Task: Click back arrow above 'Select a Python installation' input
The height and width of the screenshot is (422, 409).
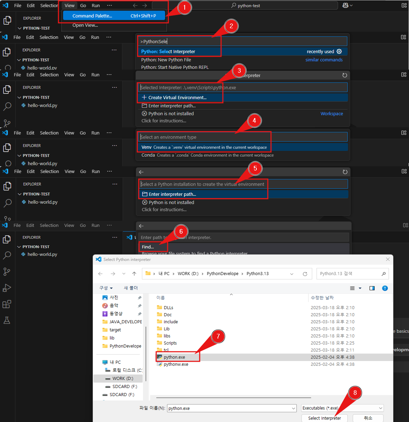Action: pyautogui.click(x=141, y=172)
